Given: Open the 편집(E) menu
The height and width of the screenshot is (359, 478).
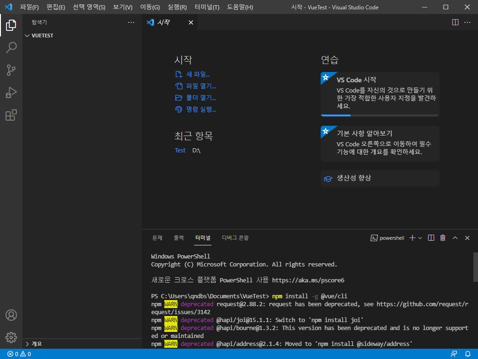Looking at the screenshot, I should [56, 7].
